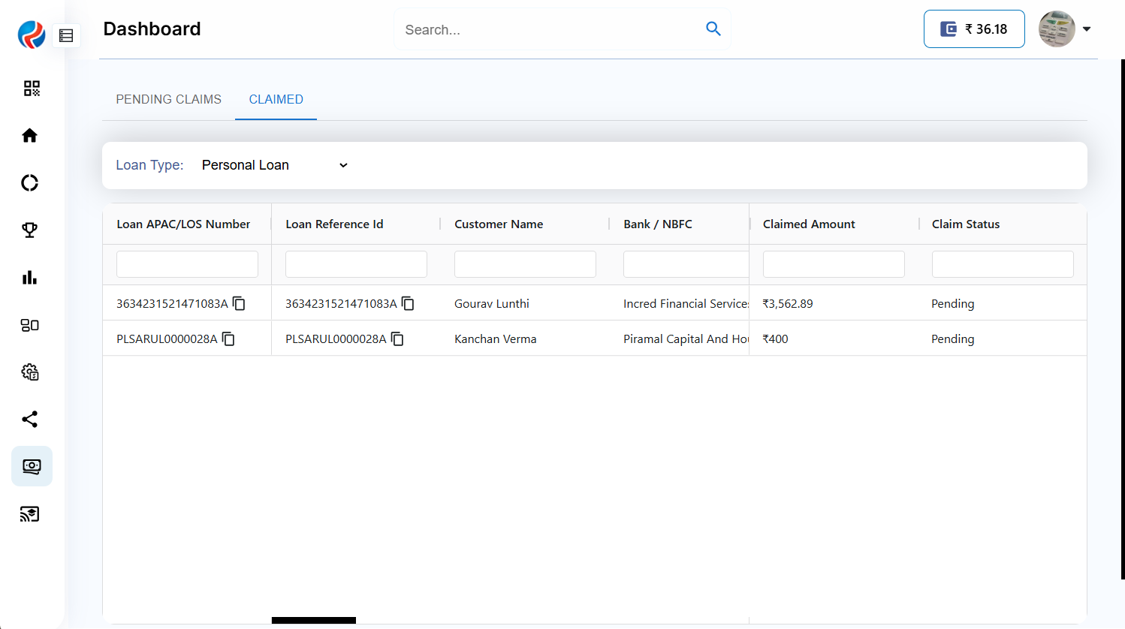Open the trophy rewards sidebar icon

tap(30, 230)
